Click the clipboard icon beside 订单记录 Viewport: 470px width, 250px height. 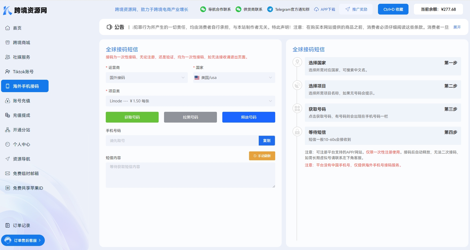[x=8, y=225]
